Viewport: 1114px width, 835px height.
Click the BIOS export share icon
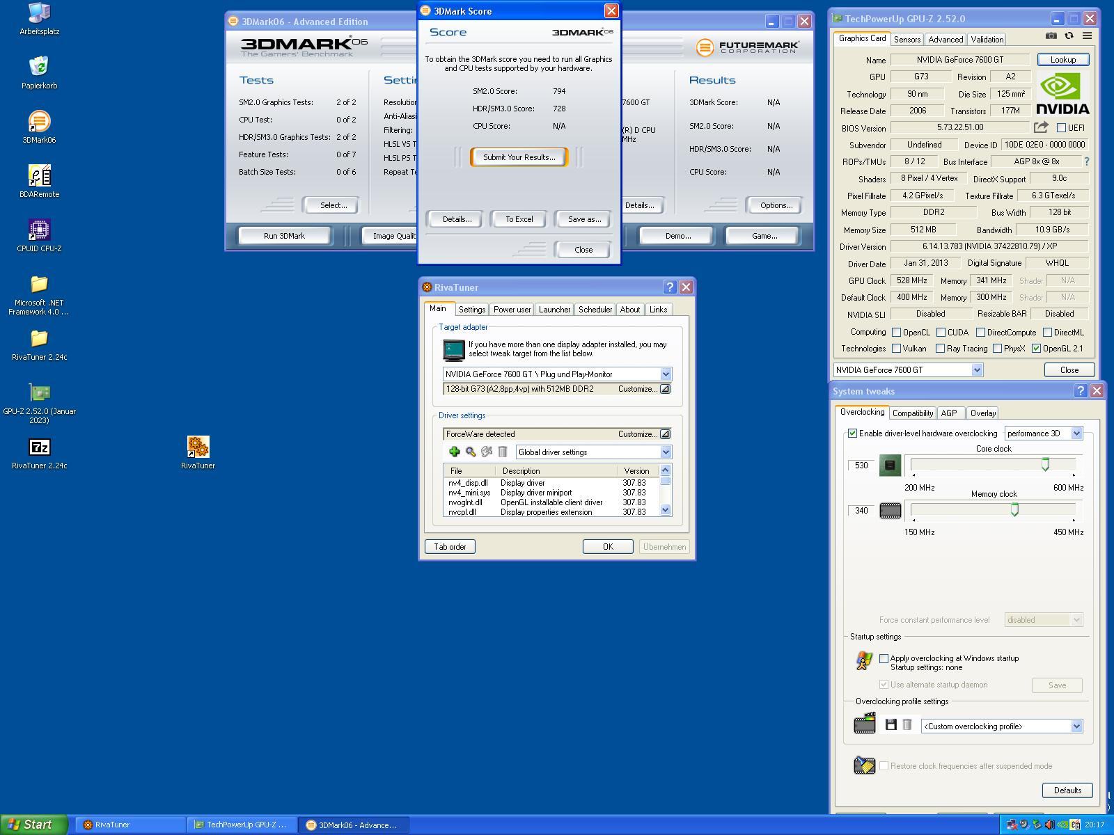[1041, 127]
